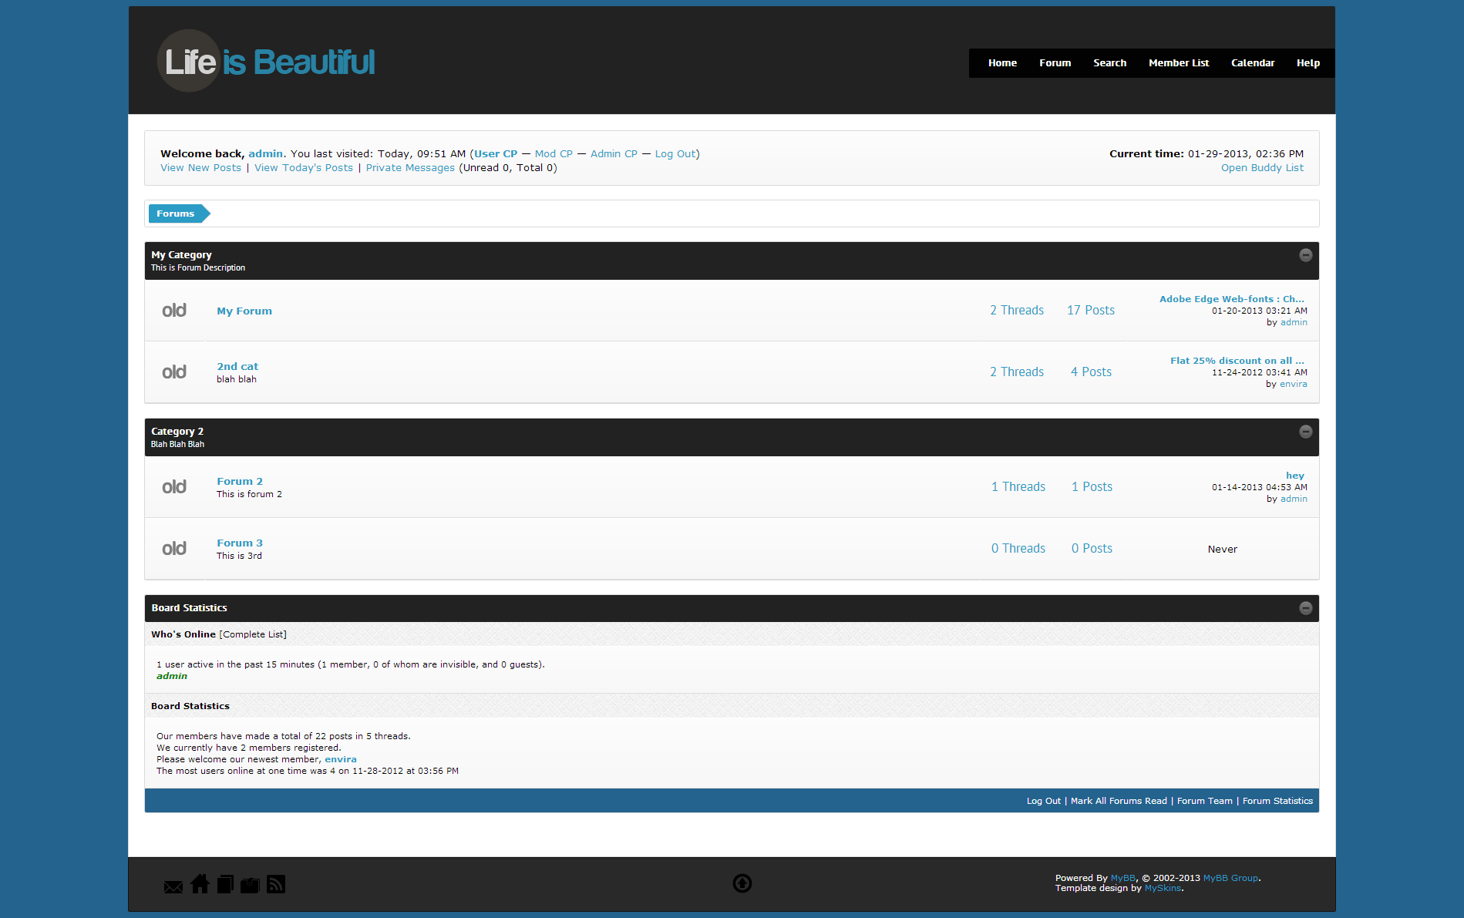Open the Admin CP link
The width and height of the screenshot is (1464, 918).
(614, 154)
